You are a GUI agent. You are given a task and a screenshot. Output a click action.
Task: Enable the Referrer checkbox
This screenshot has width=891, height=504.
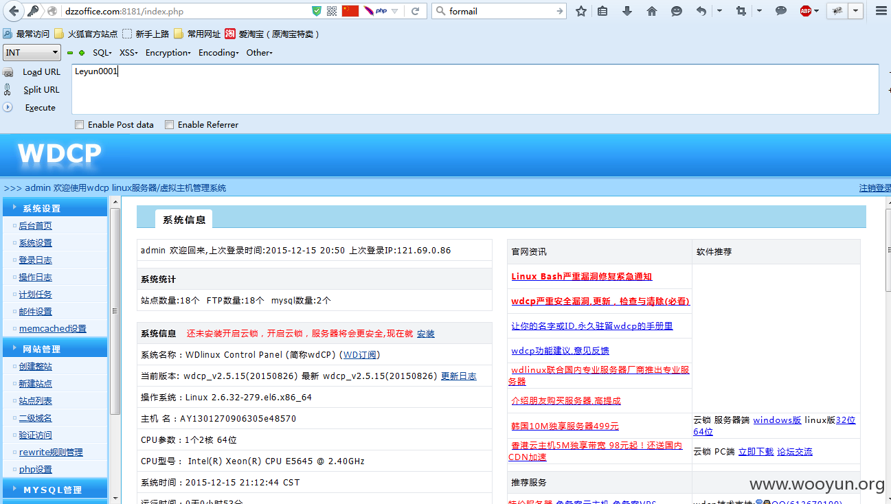point(170,125)
